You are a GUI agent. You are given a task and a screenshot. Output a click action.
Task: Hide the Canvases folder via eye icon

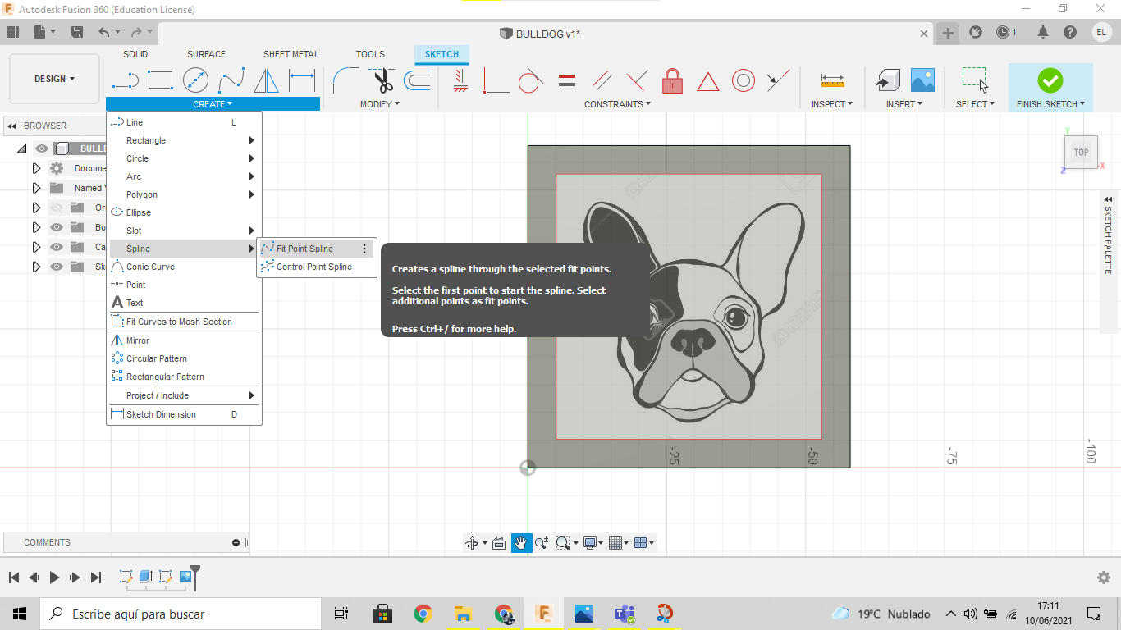(x=57, y=247)
